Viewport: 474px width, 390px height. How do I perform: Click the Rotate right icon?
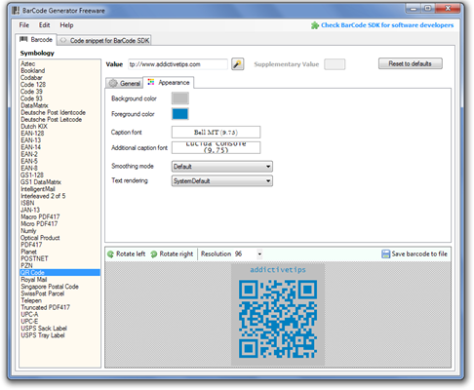[x=154, y=254]
